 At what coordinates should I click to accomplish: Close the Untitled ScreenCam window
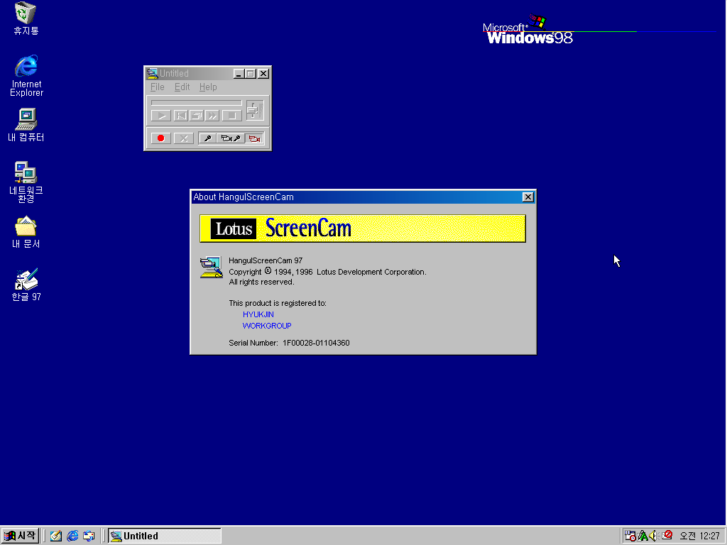pos(263,73)
